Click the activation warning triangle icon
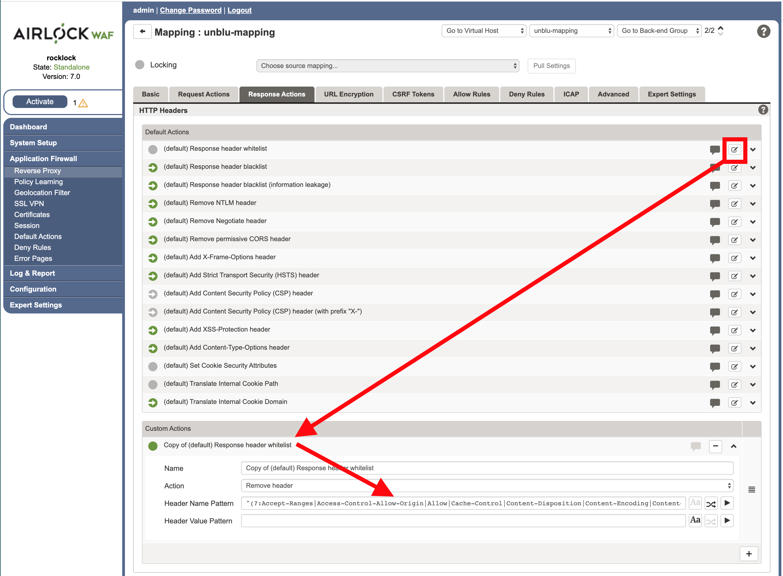 click(83, 103)
